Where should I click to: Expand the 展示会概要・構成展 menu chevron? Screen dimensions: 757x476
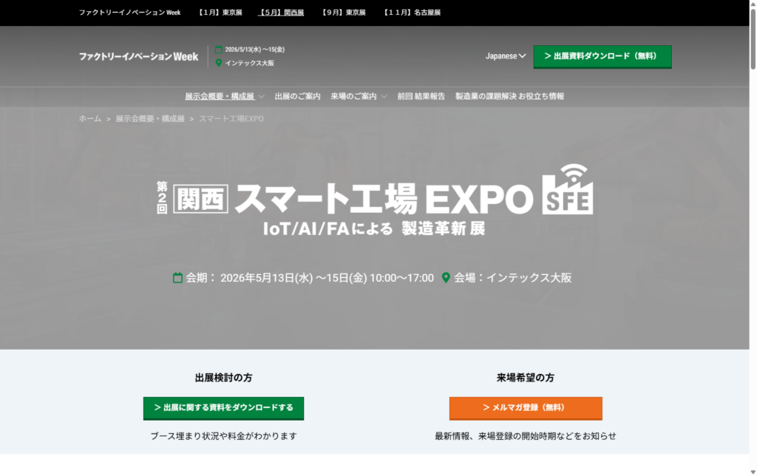point(261,97)
